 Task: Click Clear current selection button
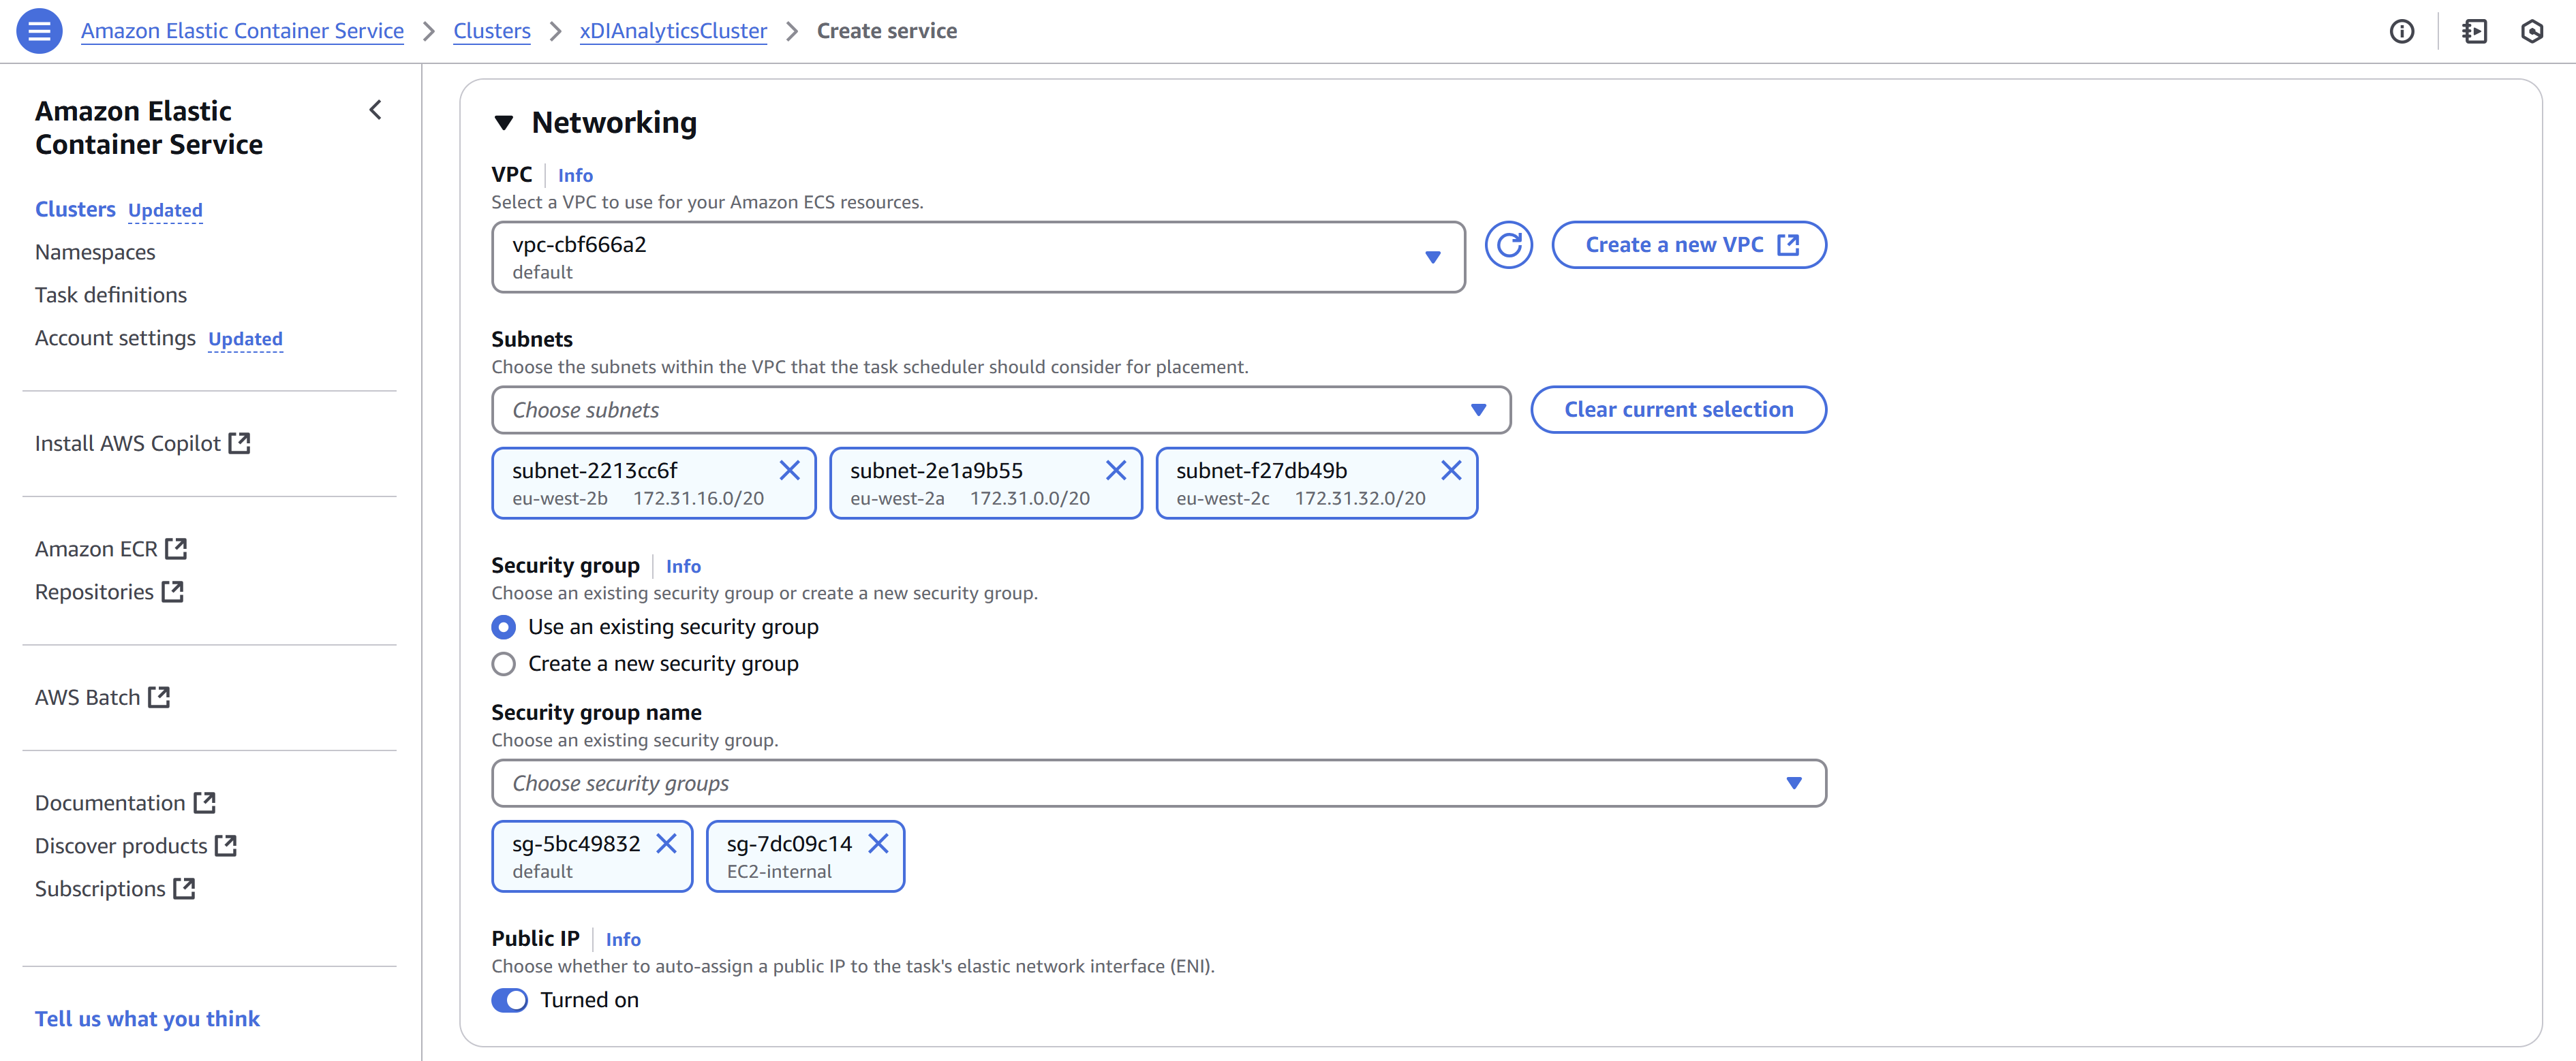1677,411
